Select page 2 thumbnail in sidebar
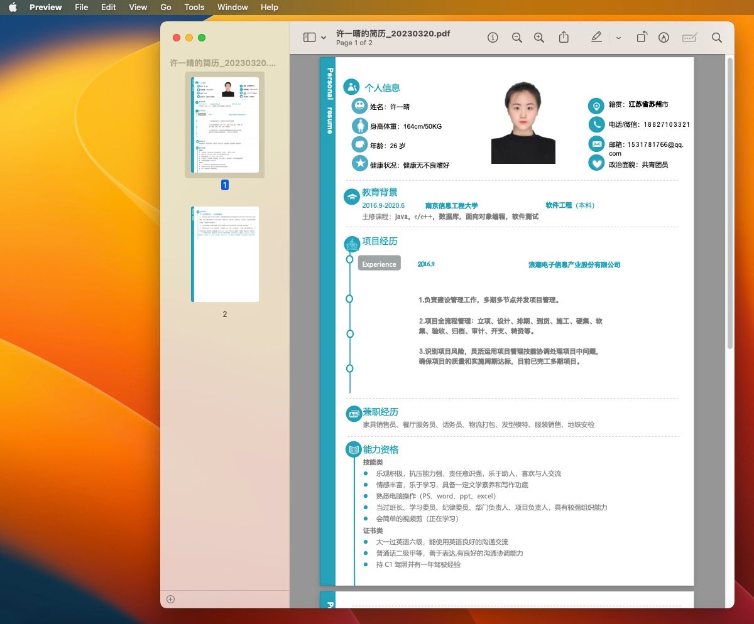 pyautogui.click(x=225, y=254)
